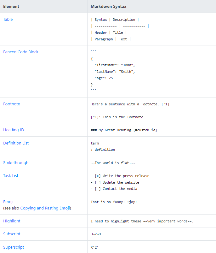
Task: Open the Superscript link
Action: [14, 247]
